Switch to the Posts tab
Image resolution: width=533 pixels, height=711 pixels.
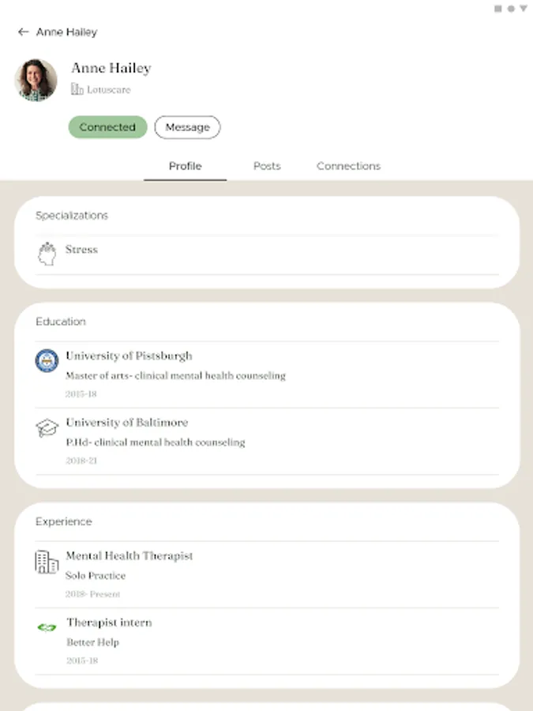click(267, 166)
